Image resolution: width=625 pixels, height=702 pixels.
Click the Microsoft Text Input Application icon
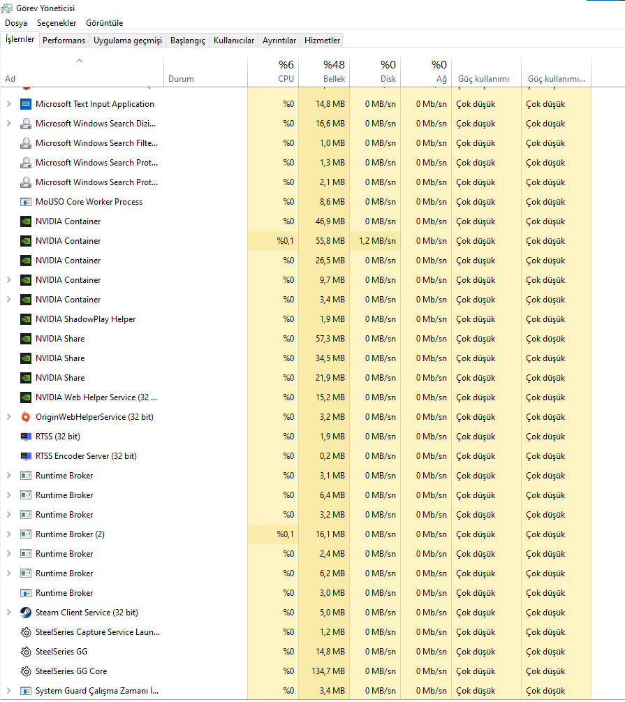click(x=26, y=104)
